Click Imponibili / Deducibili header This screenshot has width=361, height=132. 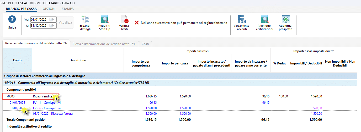pos(306,63)
